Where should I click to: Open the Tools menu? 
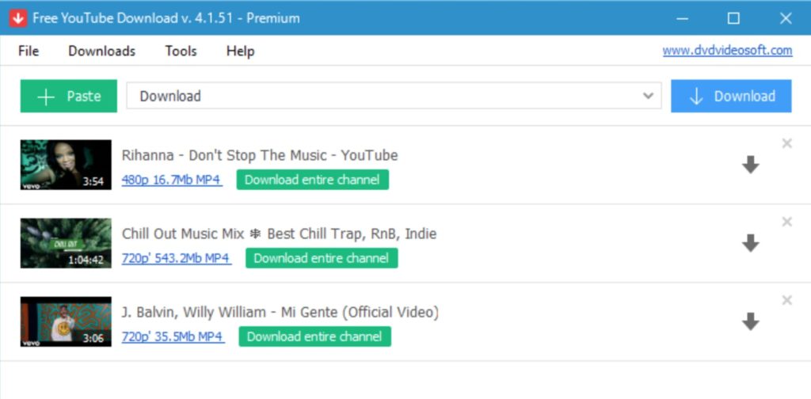point(181,51)
